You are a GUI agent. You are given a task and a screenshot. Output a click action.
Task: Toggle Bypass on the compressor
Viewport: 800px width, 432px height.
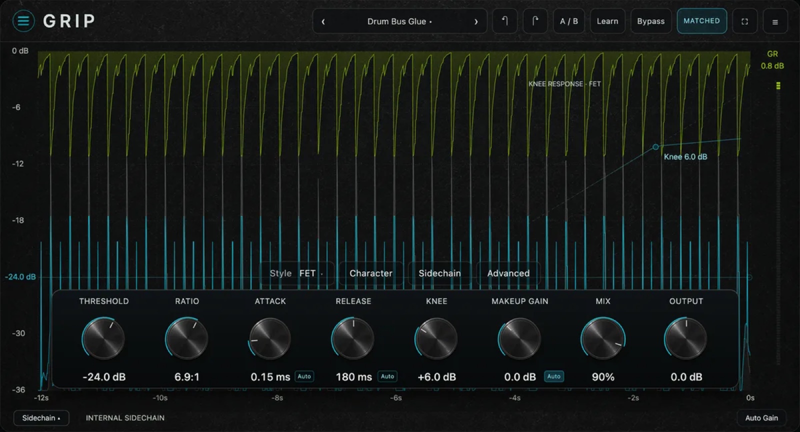[651, 21]
